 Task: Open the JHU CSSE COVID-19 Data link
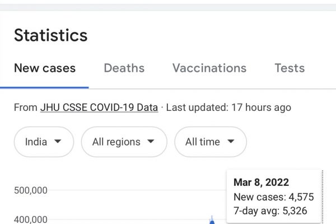pyautogui.click(x=99, y=107)
